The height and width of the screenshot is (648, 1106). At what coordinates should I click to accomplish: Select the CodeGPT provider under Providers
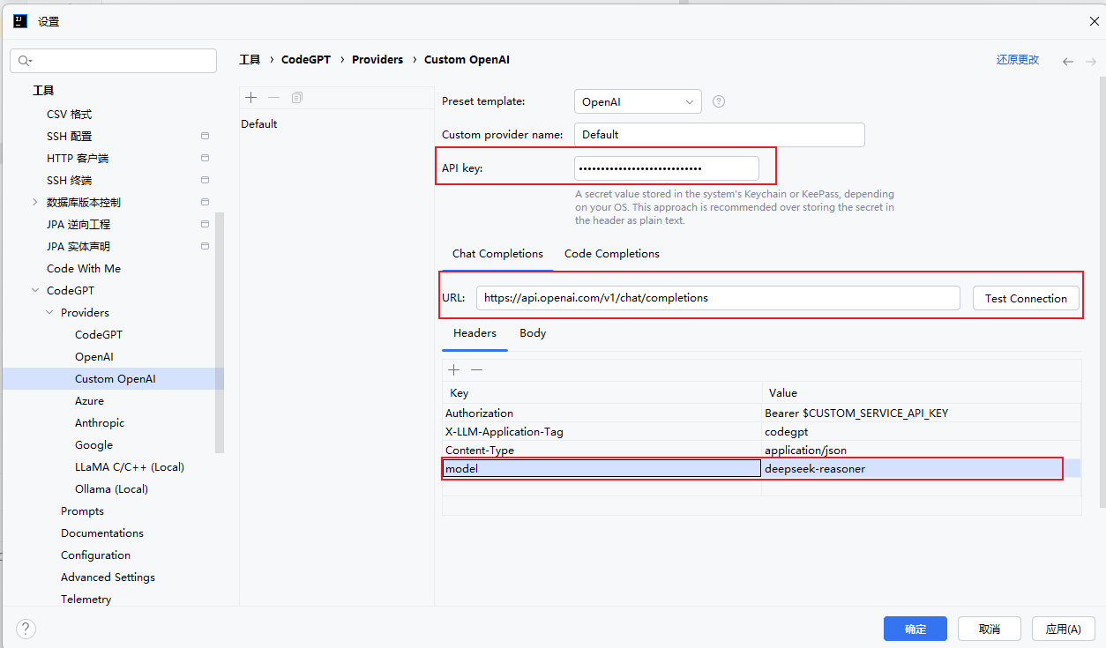tap(99, 335)
